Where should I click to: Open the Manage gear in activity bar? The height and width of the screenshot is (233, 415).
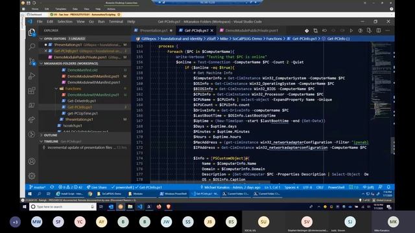(32, 176)
